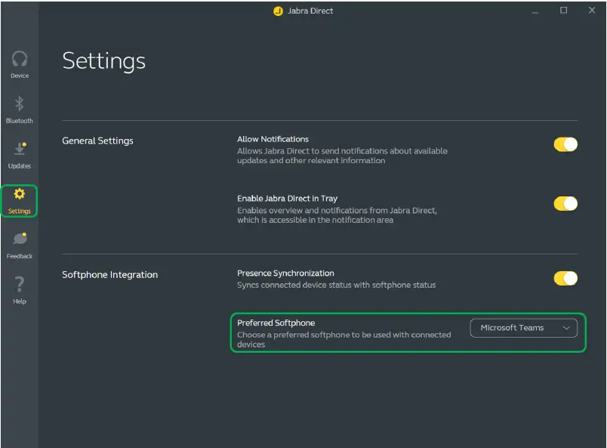Click the Preferred Softphone label
The image size is (607, 448).
click(276, 323)
